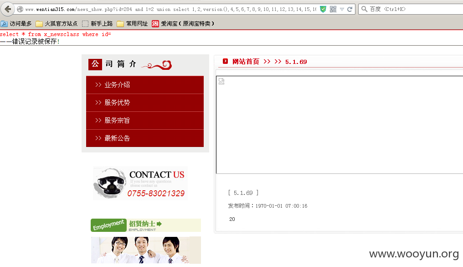463x267 pixels.
Task: Click the red arrow icon before 网站首页
Action: click(x=225, y=61)
